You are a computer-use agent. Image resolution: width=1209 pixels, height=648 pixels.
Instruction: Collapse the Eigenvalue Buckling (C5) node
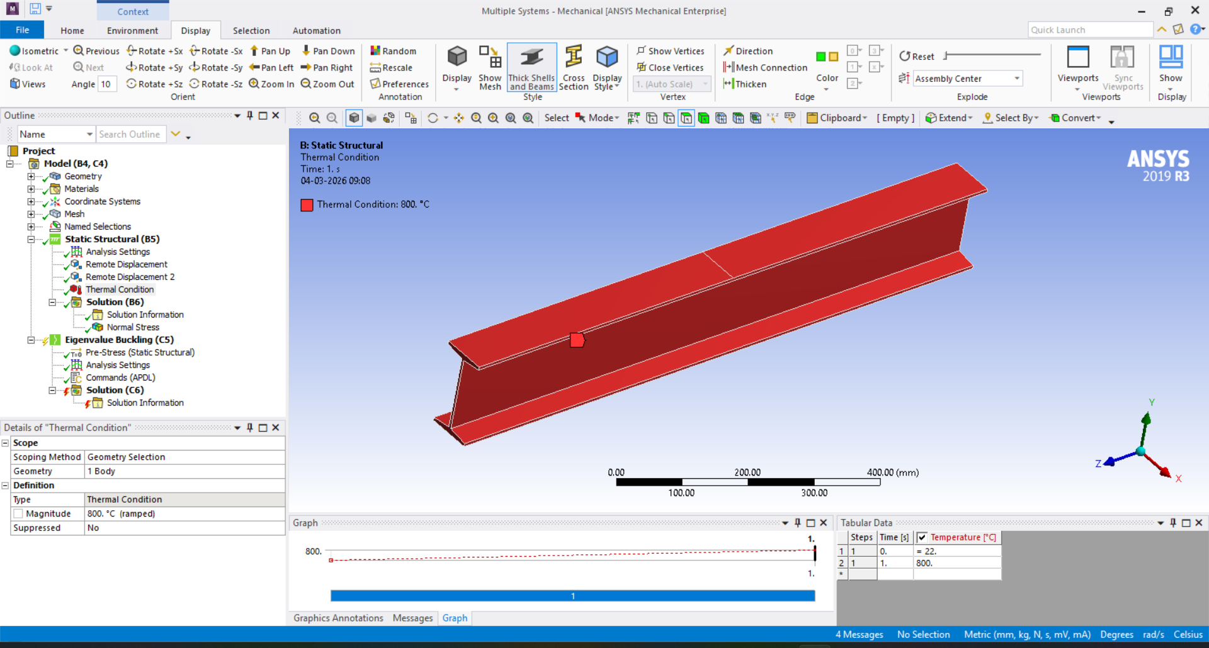pyautogui.click(x=31, y=340)
